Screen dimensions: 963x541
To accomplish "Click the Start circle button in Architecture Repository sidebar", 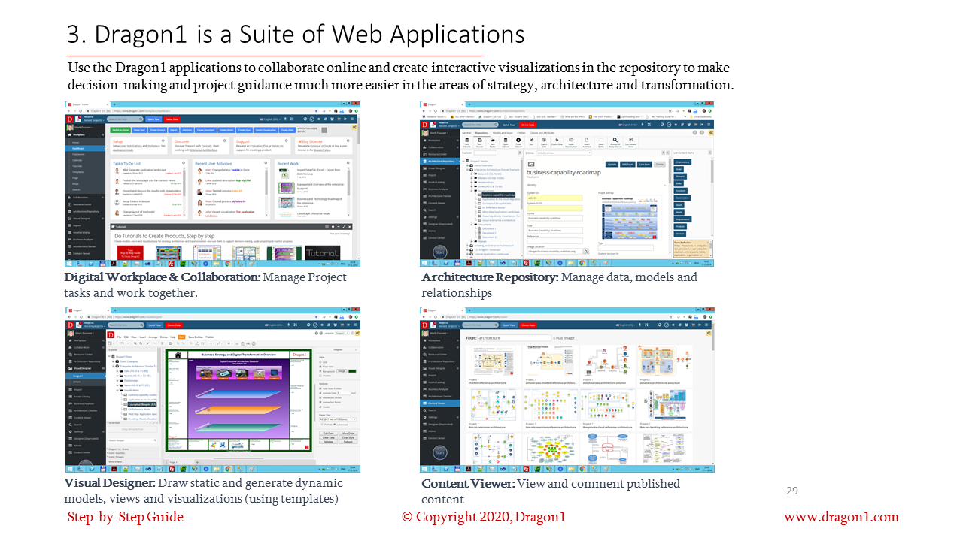I will click(439, 252).
